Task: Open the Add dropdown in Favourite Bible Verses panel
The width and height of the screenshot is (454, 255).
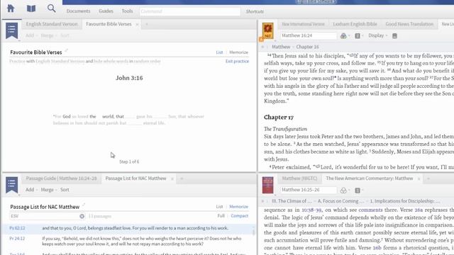Action: click(31, 35)
